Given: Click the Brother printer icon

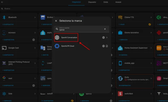Looking at the screenshot, I should (x=43, y=17).
